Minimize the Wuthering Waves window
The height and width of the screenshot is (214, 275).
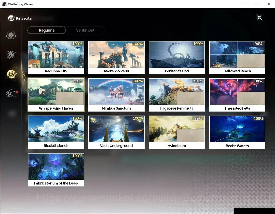[244, 4]
